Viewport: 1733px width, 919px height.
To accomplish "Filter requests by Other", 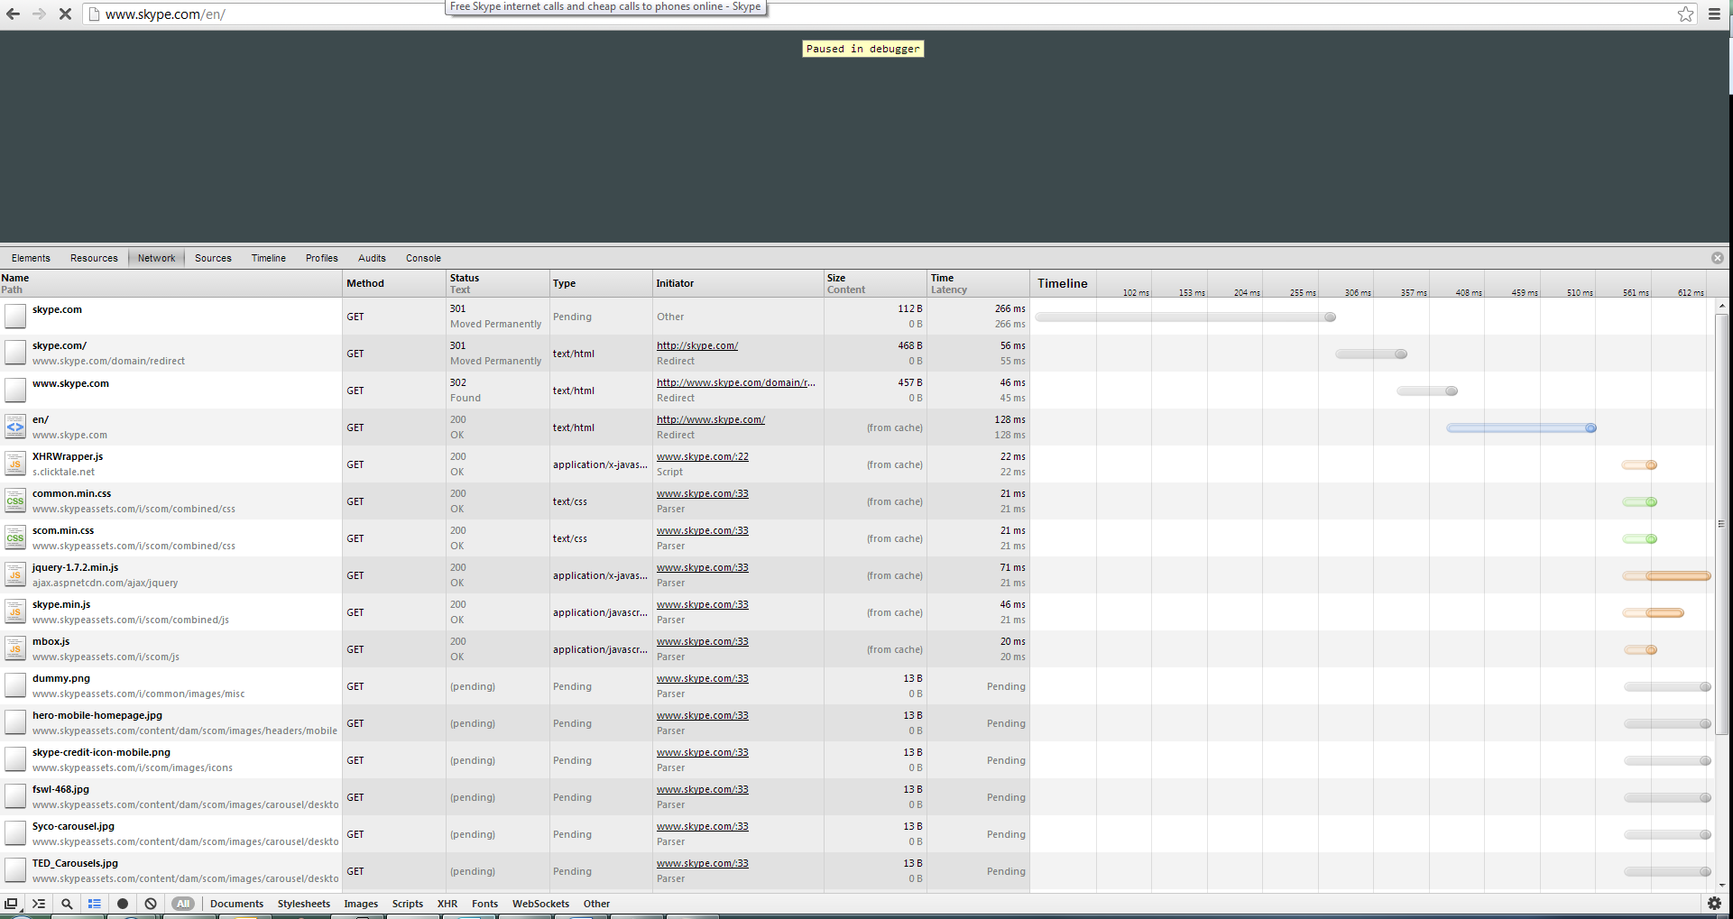I will pos(596,904).
